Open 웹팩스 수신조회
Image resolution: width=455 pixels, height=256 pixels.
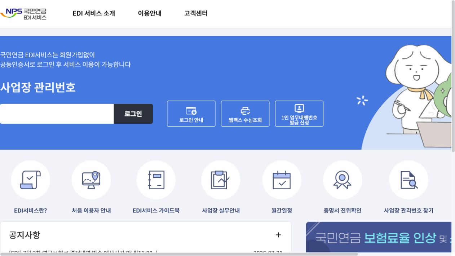245,114
